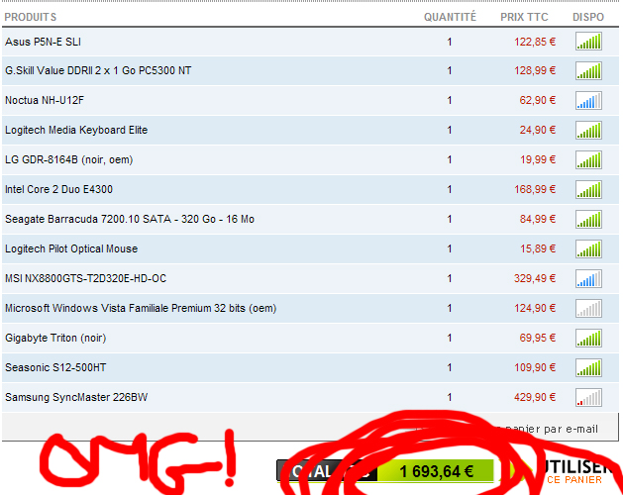
Task: Open Intel Core 2 Duo E4300 product
Action: [x=58, y=189]
